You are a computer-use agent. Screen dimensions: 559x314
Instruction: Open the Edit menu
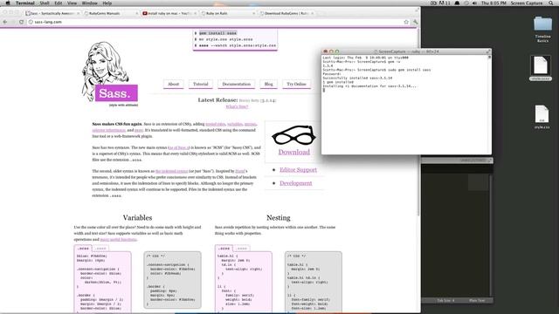point(59,3)
